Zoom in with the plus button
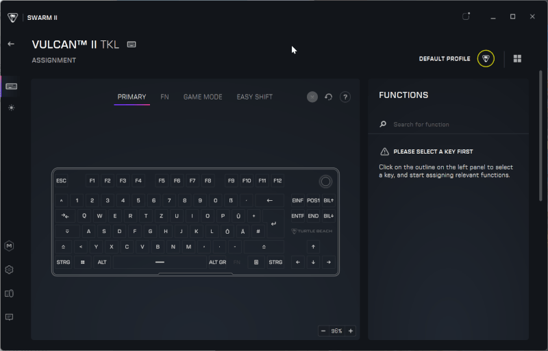This screenshot has height=351, width=548. (x=351, y=330)
